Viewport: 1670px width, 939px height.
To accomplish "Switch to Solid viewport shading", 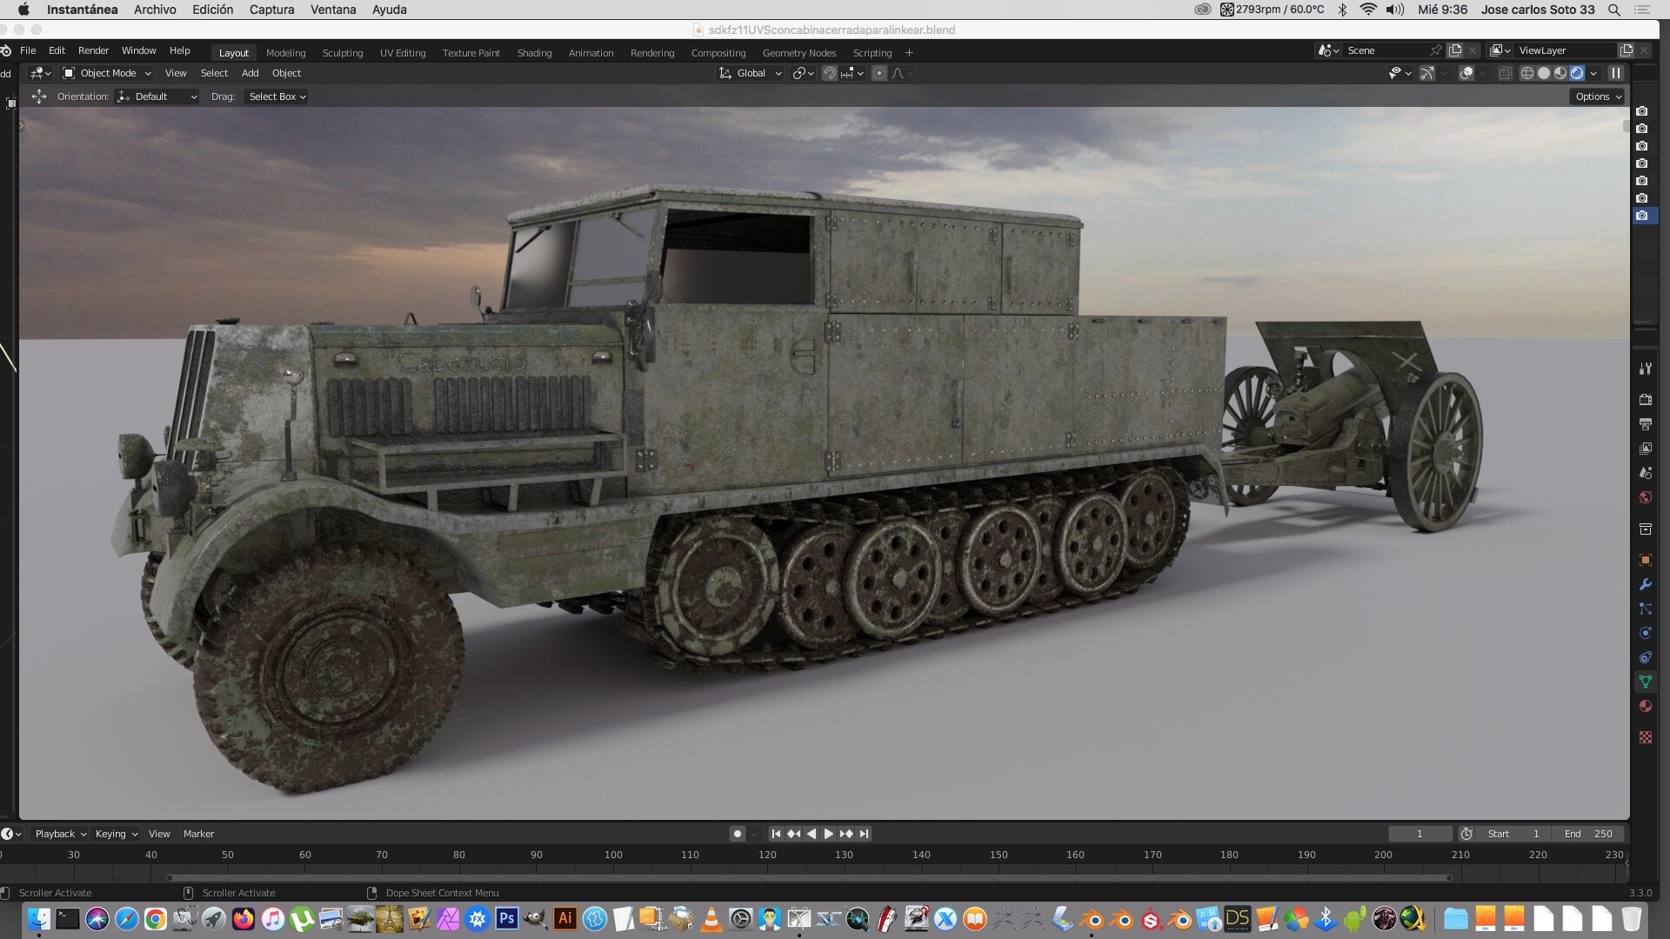I will click(1544, 73).
